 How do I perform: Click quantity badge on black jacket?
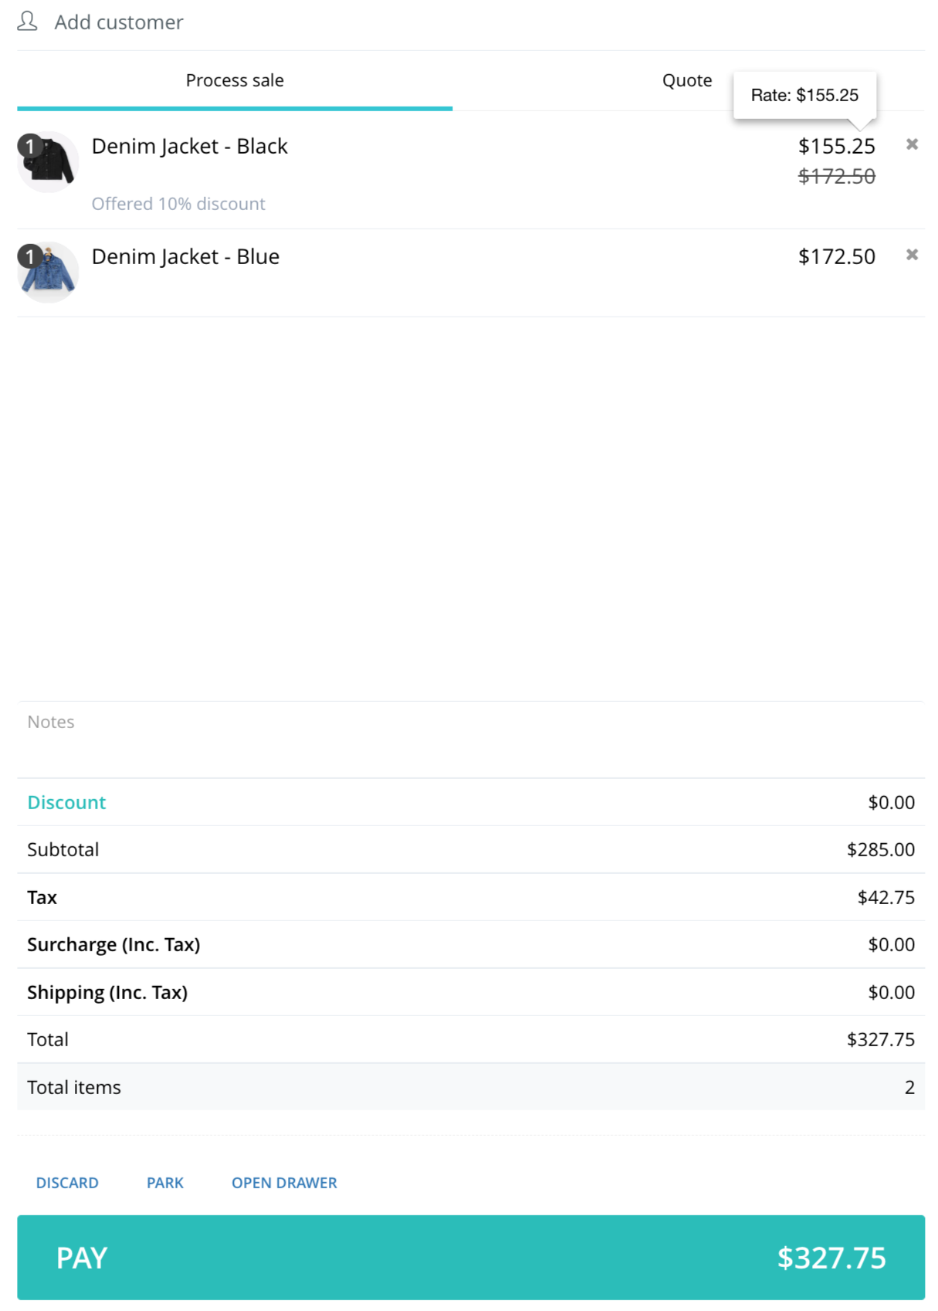tap(29, 145)
